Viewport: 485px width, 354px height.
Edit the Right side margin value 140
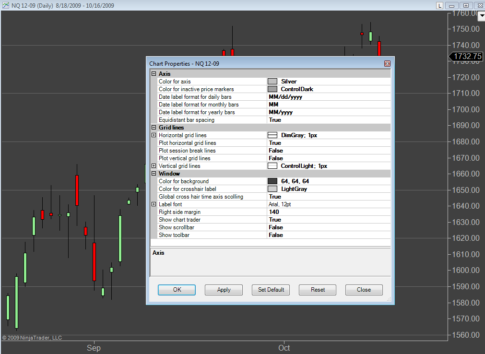[x=329, y=212]
